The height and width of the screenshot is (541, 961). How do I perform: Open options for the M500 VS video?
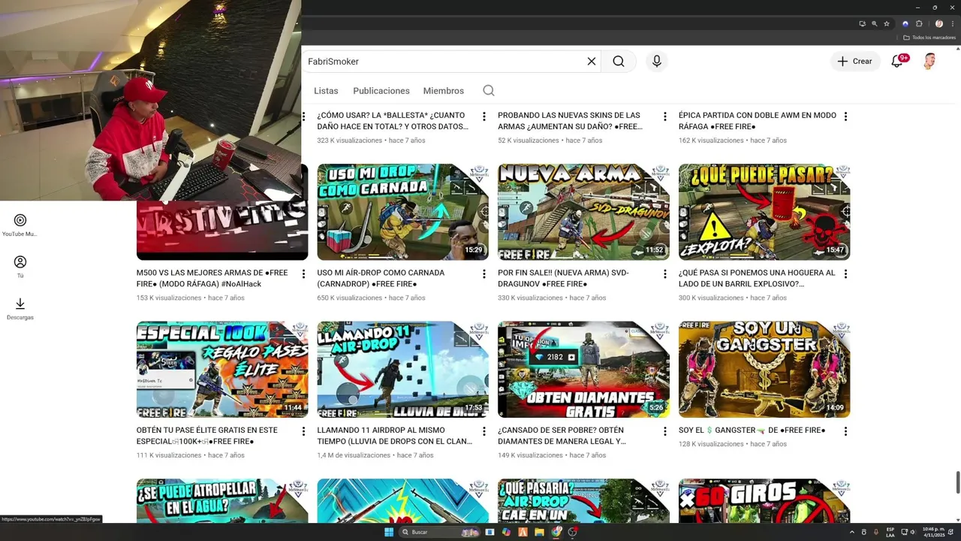coord(303,274)
